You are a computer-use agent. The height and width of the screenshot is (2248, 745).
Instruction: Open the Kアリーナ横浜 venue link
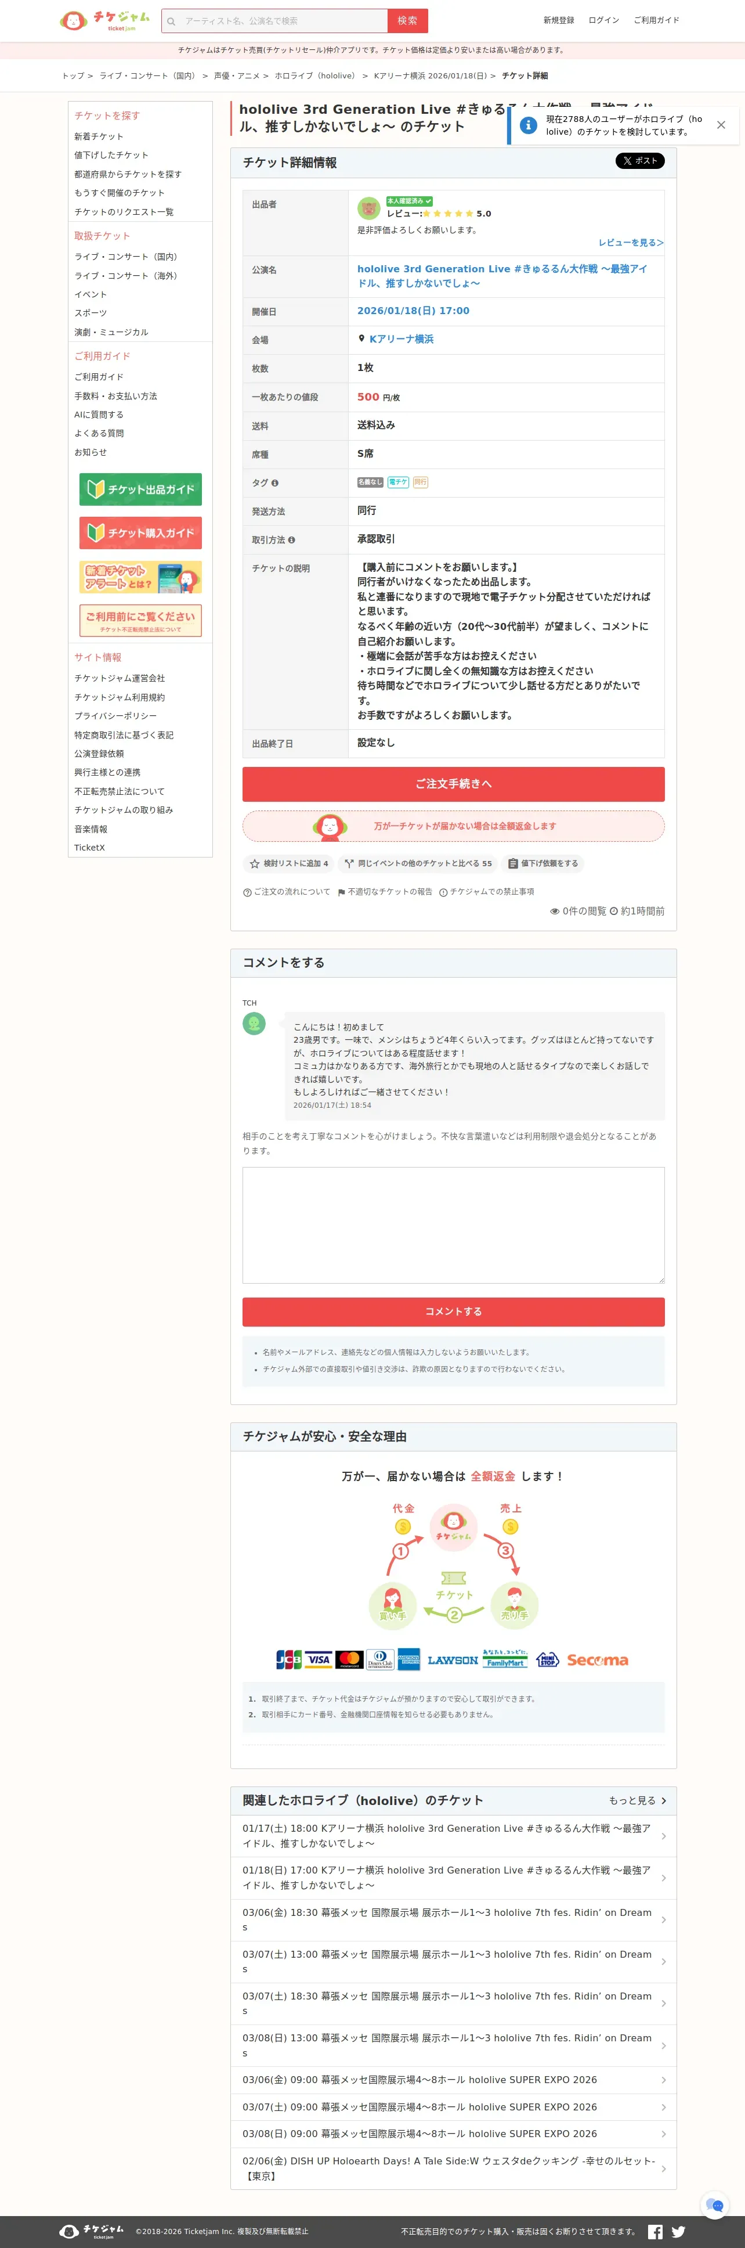pos(402,338)
